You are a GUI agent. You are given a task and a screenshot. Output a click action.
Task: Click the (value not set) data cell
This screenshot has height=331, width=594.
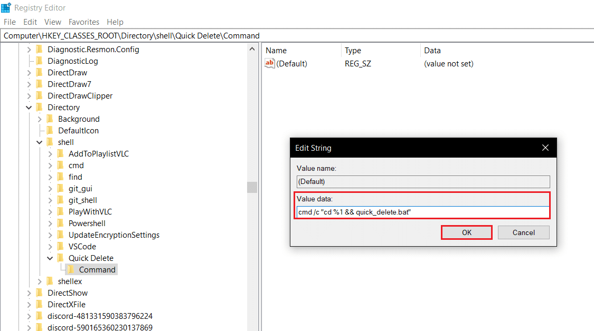click(448, 64)
